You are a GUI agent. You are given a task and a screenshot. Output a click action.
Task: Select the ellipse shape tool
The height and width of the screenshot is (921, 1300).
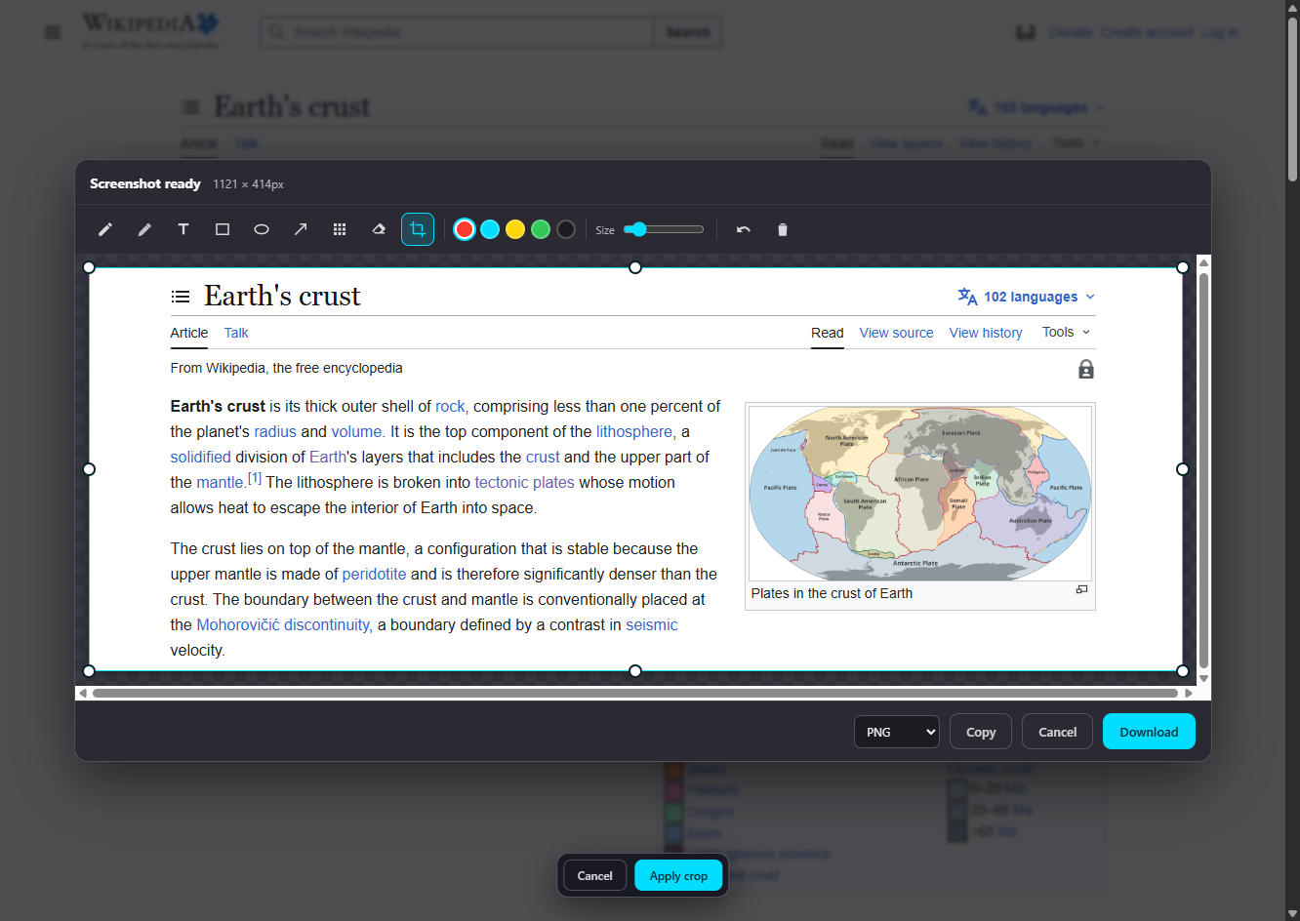[x=262, y=229]
